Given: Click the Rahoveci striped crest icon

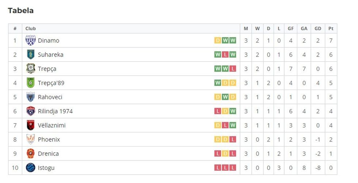Looking at the screenshot, I should tap(30, 97).
